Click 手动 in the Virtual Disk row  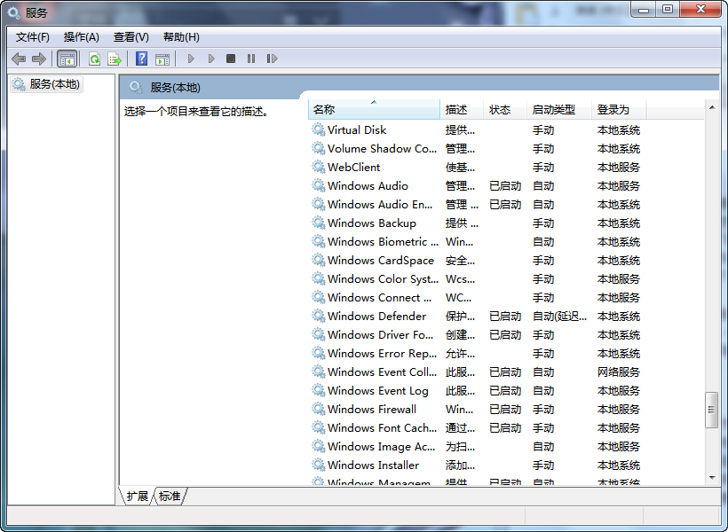[543, 129]
